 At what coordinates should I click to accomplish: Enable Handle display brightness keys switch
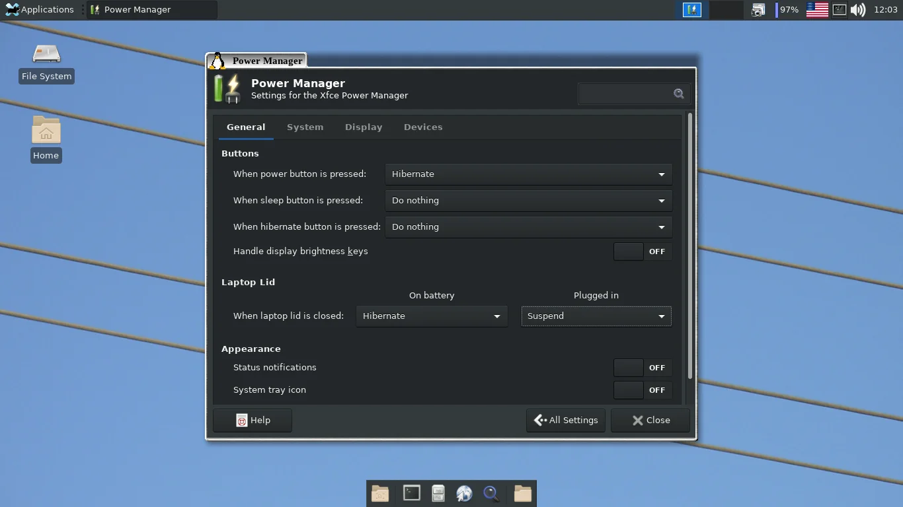tap(643, 252)
